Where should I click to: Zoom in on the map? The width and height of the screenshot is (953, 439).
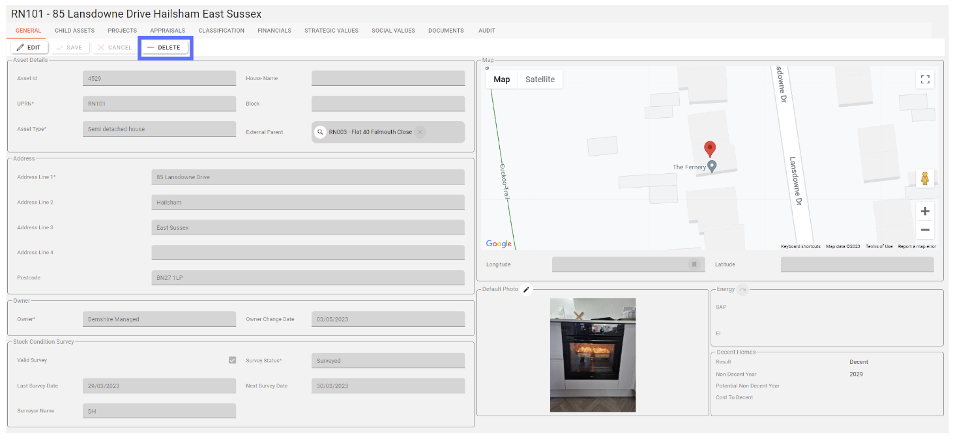(924, 211)
